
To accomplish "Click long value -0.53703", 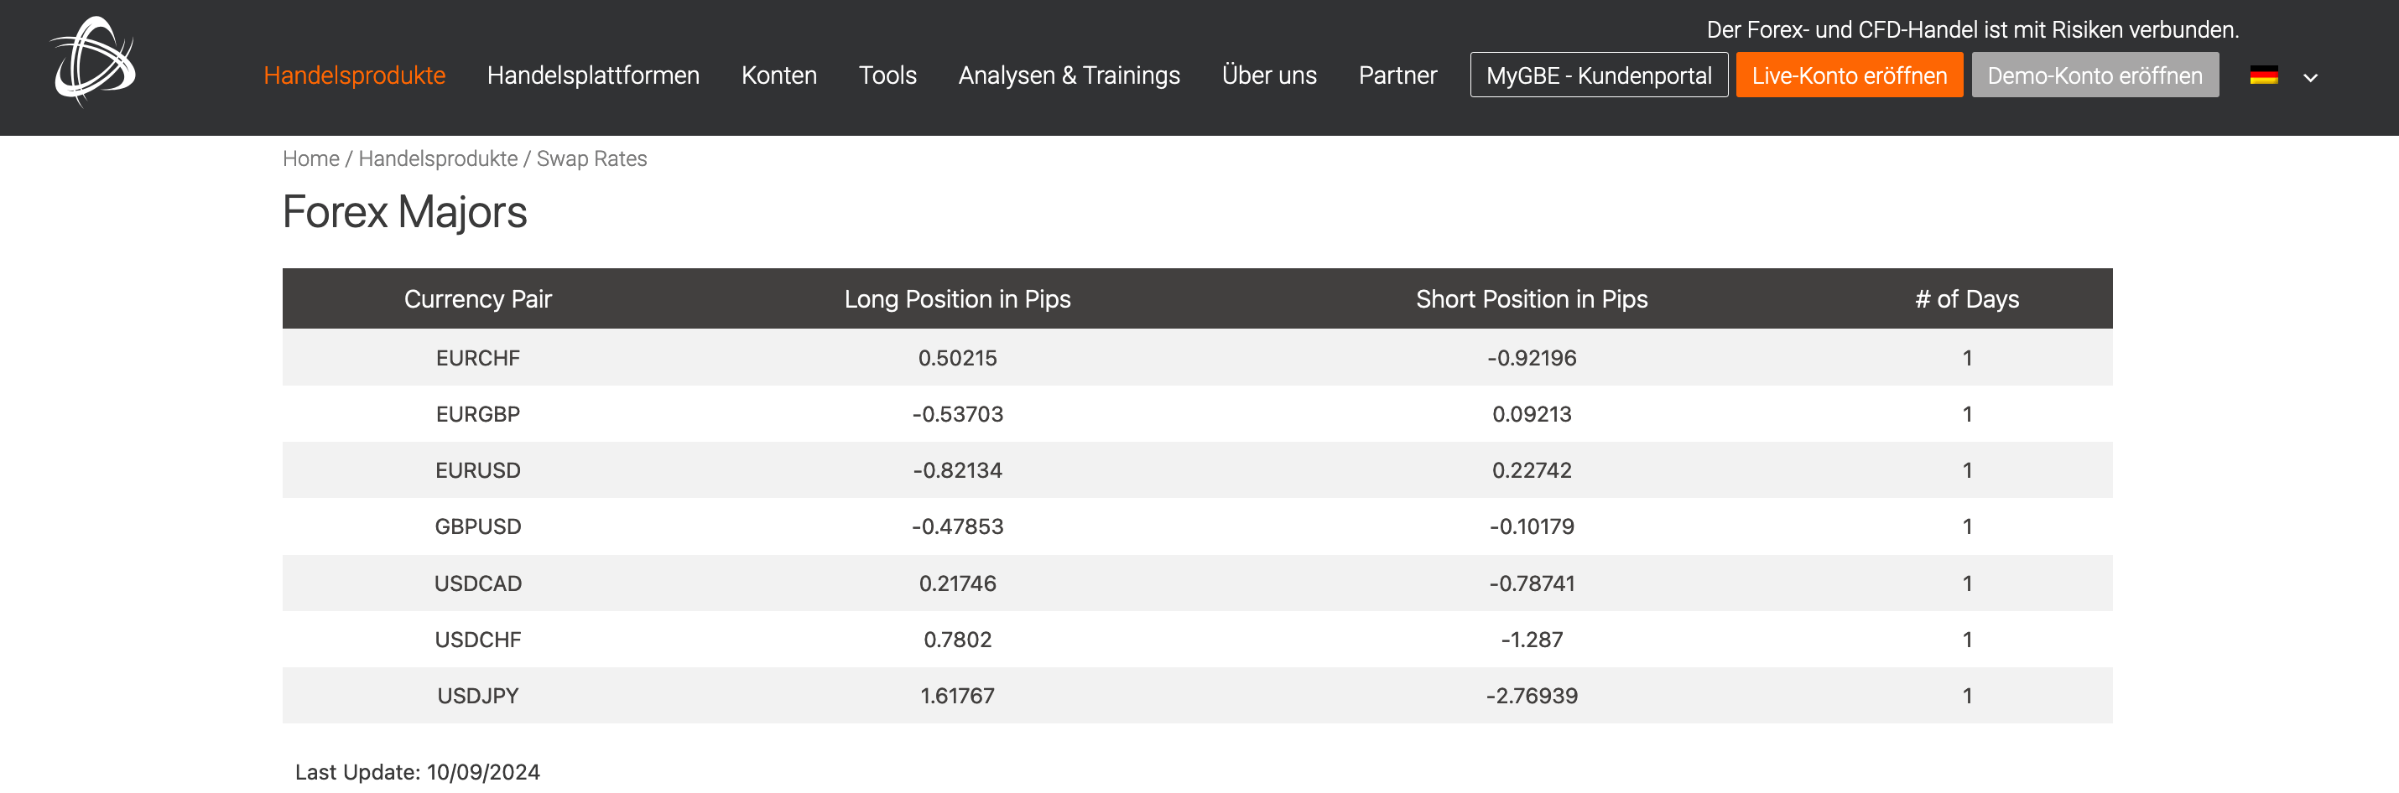I will pos(957,414).
